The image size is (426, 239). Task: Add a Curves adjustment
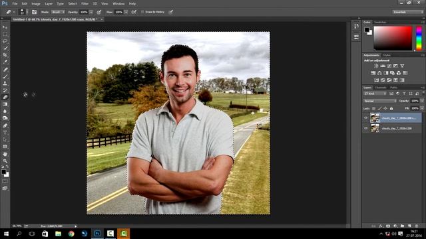pyautogui.click(x=389, y=66)
